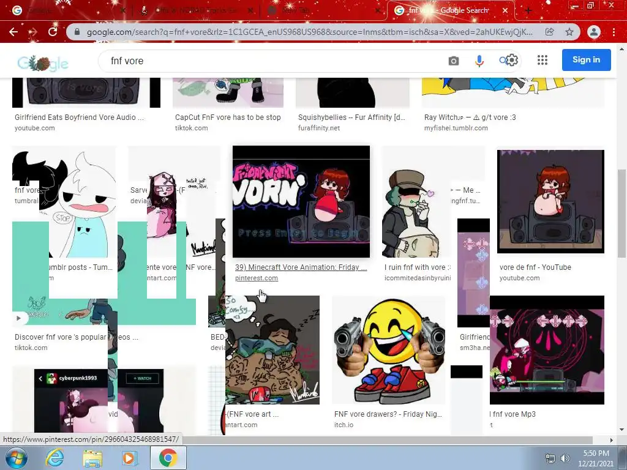Open the 'Ray Witch' tumblr result

[x=470, y=117]
